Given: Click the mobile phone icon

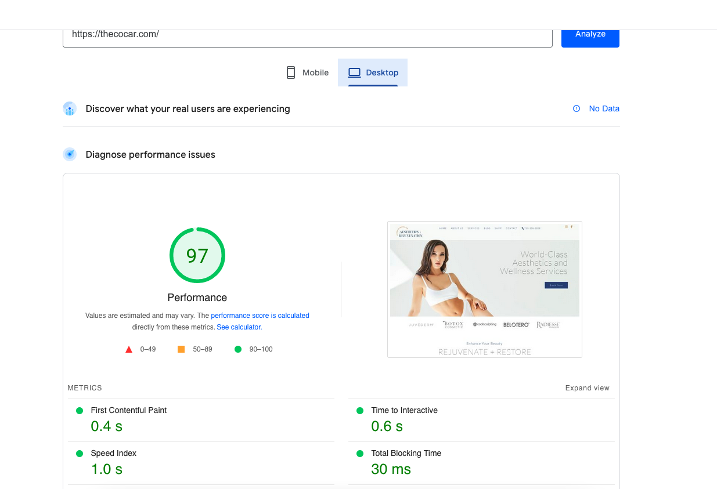Looking at the screenshot, I should pyautogui.click(x=291, y=73).
